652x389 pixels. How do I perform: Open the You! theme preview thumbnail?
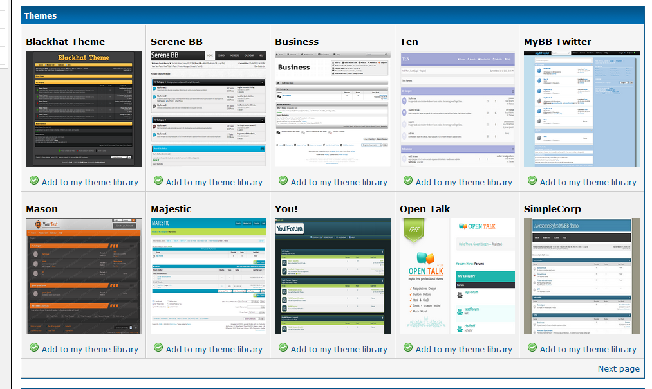(x=333, y=276)
